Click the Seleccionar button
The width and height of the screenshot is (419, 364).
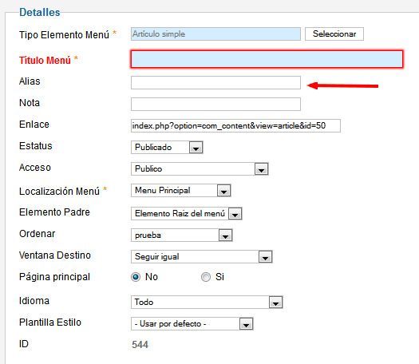[334, 34]
